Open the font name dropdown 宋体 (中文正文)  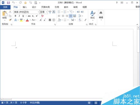pos(38,12)
